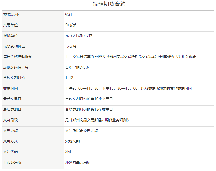Image resolution: width=216 pixels, height=171 pixels.
Task: Click the 交易时间 row label
Action: 11,89
